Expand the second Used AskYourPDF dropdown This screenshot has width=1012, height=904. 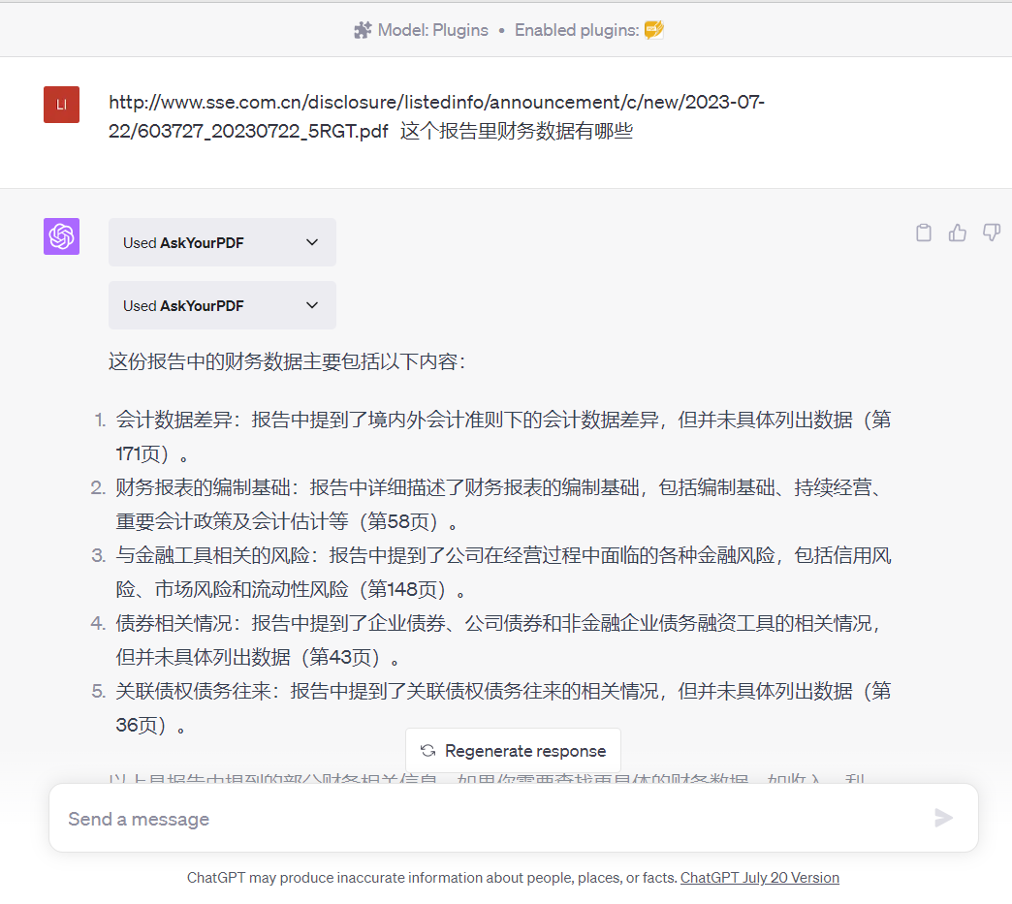(222, 305)
